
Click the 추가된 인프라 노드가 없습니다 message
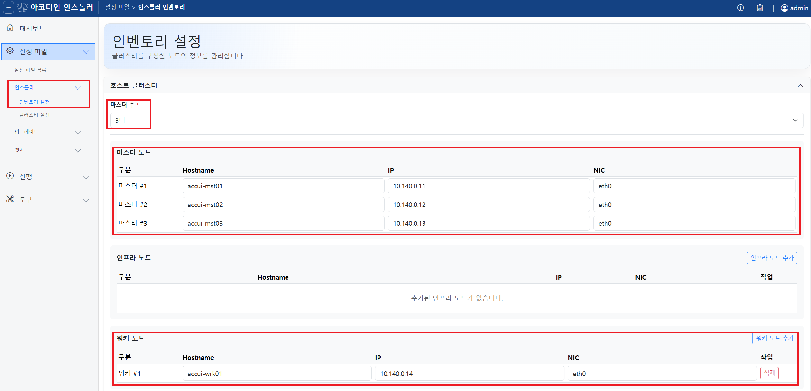(x=457, y=298)
